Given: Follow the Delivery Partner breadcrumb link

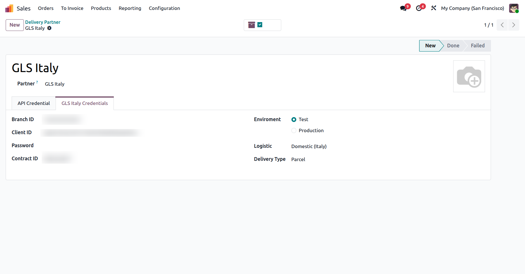Looking at the screenshot, I should coord(43,22).
